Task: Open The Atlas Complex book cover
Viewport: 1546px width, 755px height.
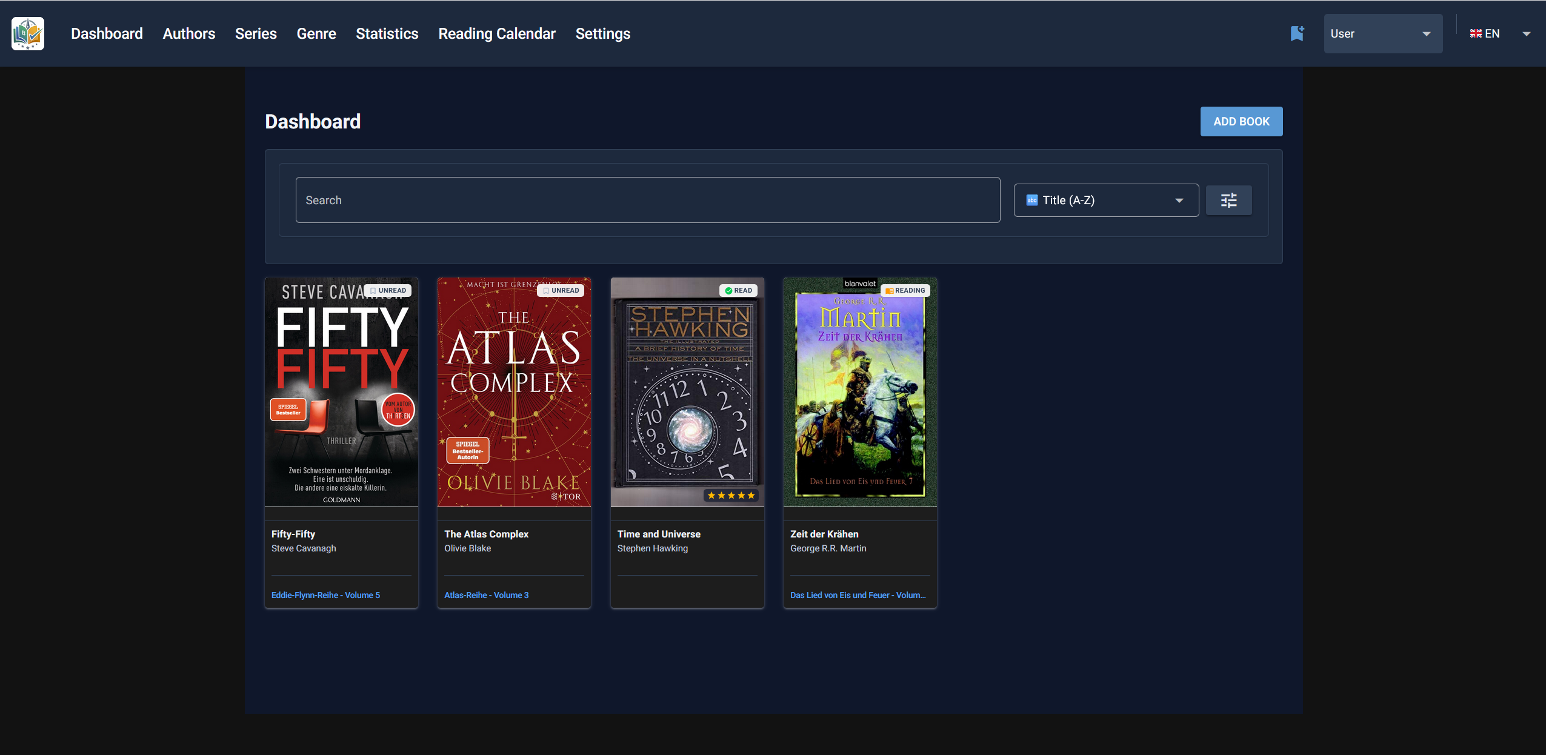Action: [x=514, y=392]
